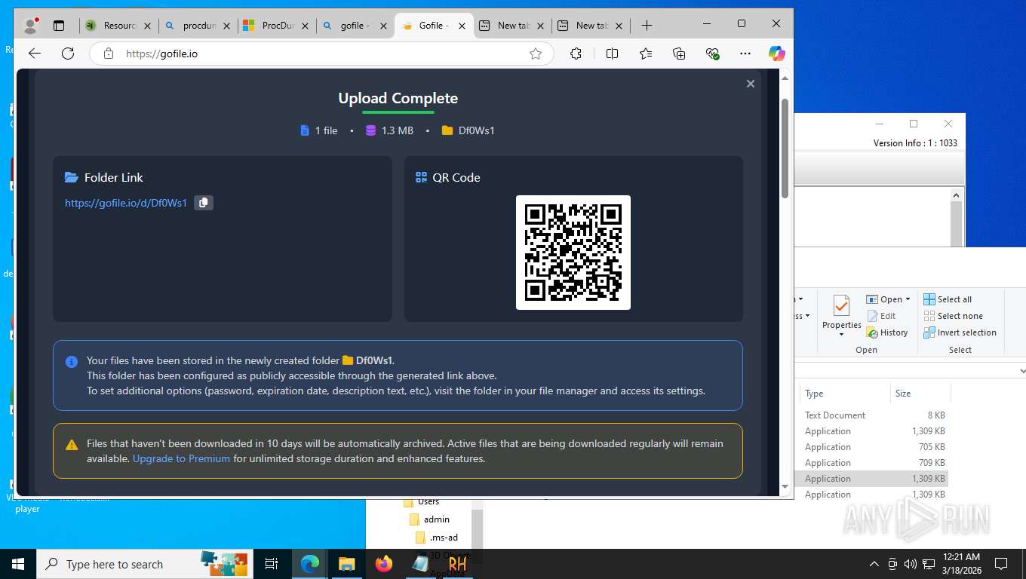Open Firefox from taskbar
Viewport: 1026px width, 579px height.
click(384, 564)
